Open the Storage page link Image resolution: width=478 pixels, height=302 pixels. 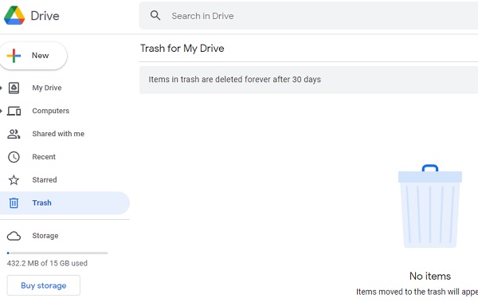(x=45, y=236)
